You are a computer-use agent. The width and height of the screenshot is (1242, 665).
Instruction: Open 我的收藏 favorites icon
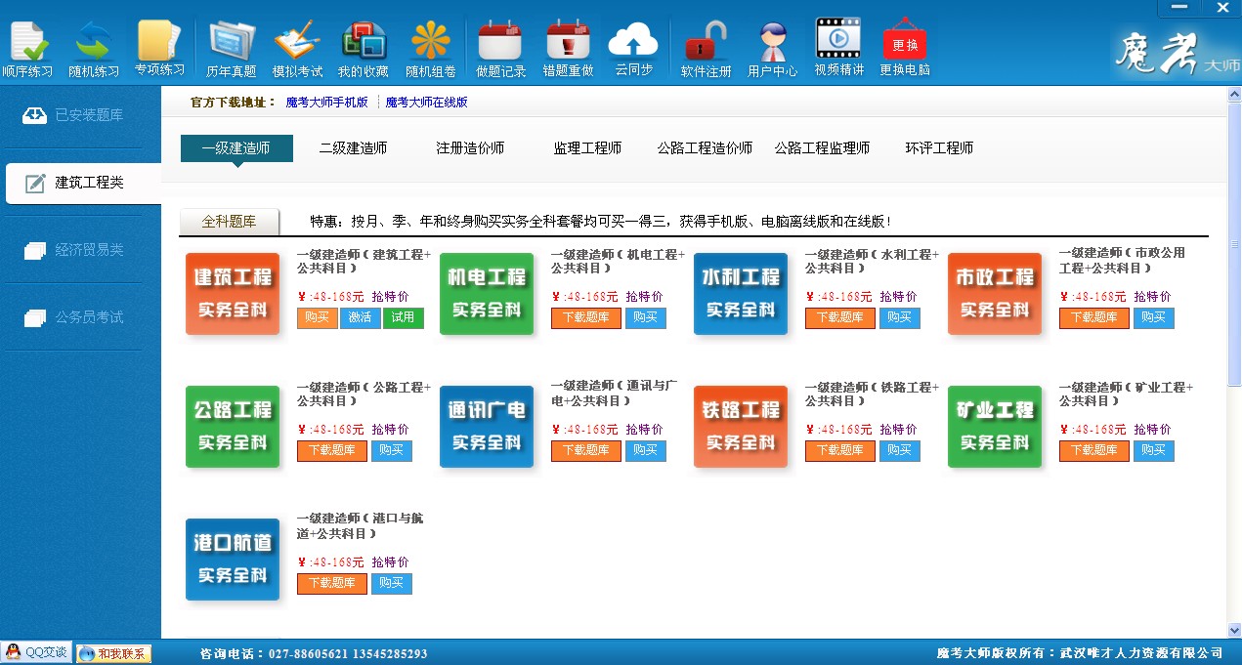pos(364,48)
